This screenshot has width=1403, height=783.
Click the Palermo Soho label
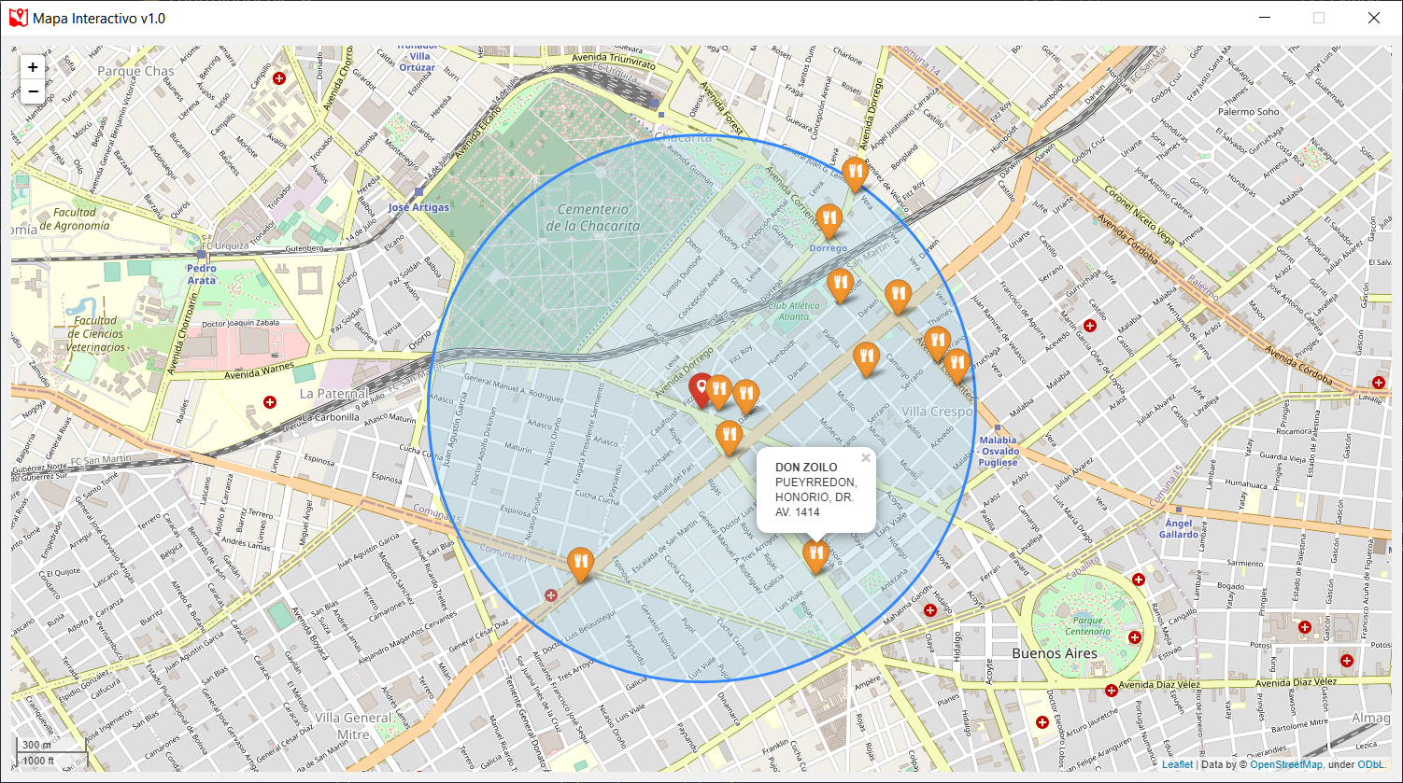(1249, 112)
